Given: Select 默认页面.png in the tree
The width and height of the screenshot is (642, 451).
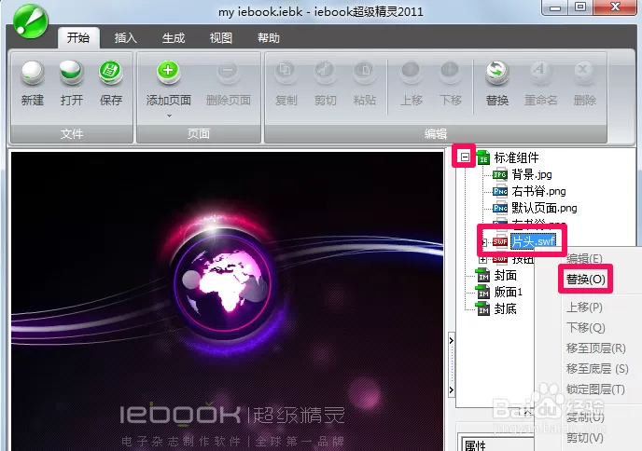Looking at the screenshot, I should pos(544,208).
